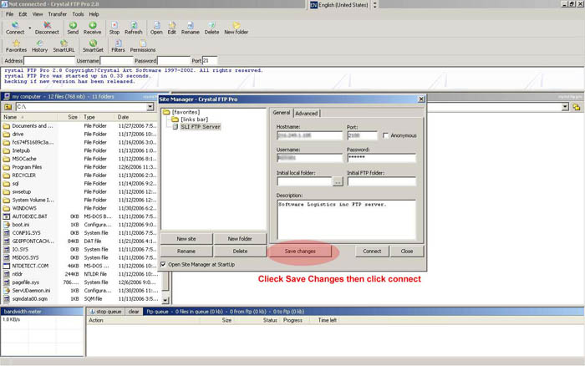Select the pagefile.sys file

point(25,282)
